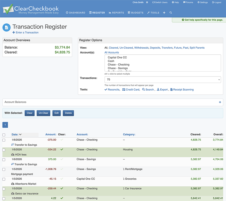Toggle the cleared checkmark on the Geico car insurance row
Viewport: 226px width, 201px height.
point(62,188)
